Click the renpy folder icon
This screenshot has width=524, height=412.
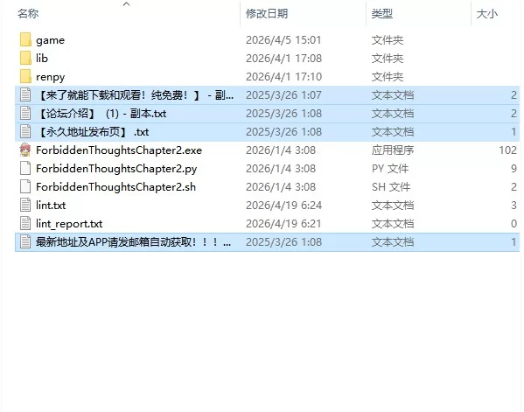pyautogui.click(x=25, y=76)
